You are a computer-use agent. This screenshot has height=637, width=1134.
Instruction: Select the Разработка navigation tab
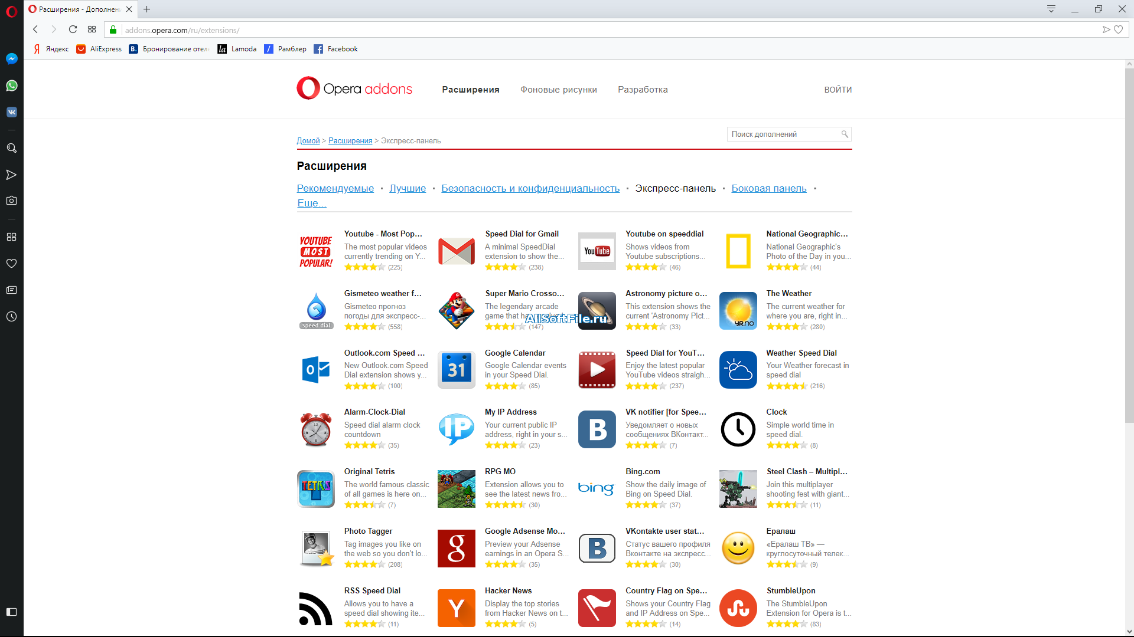pos(643,90)
